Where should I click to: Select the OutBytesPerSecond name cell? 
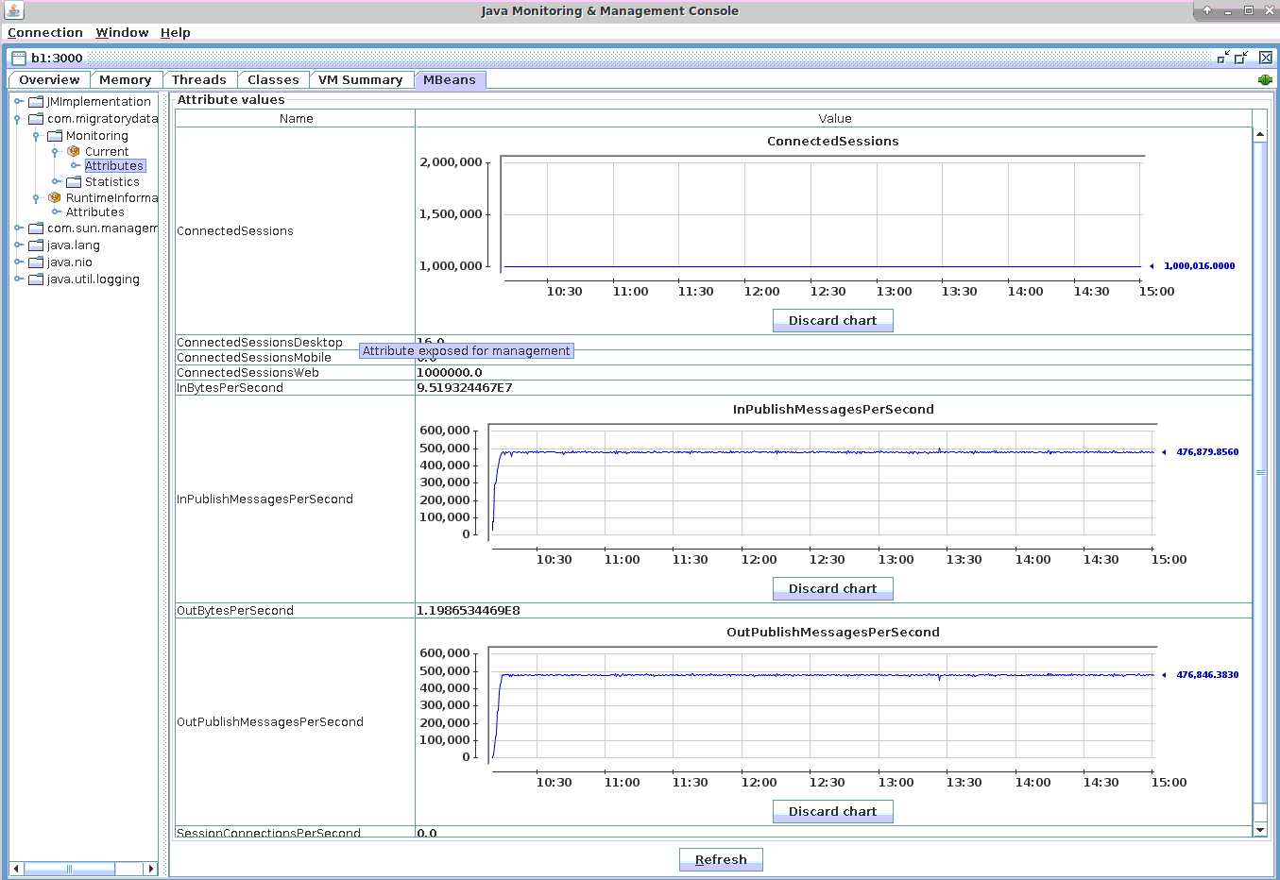(295, 611)
